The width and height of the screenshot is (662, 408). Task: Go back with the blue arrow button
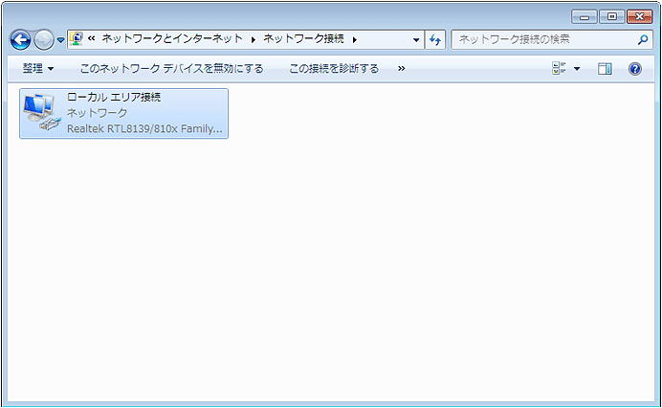coord(20,40)
